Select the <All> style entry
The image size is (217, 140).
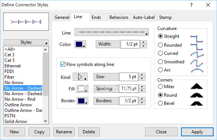tap(23, 49)
